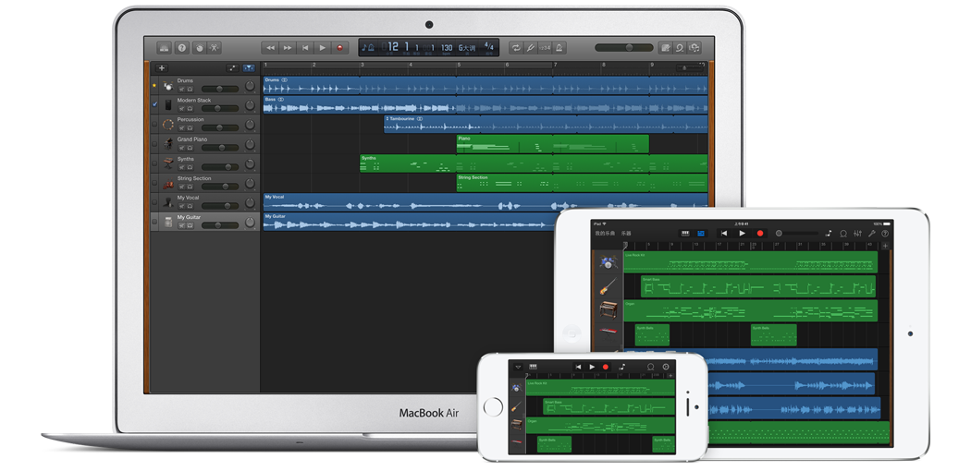Mute the Drums track
The height and width of the screenshot is (471, 971).
[181, 89]
